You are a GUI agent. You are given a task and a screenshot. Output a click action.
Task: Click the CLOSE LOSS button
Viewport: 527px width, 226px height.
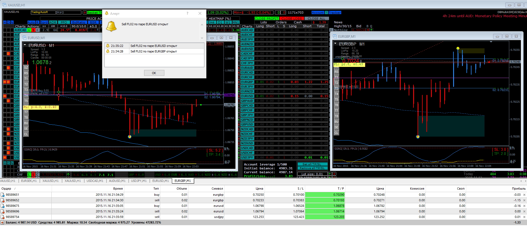click(x=291, y=19)
